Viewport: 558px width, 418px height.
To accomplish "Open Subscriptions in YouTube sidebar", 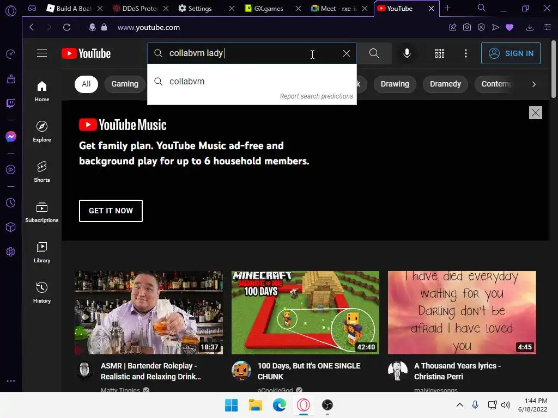I will pyautogui.click(x=42, y=212).
